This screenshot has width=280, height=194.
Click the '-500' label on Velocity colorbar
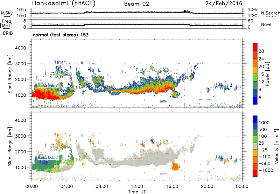265,163
